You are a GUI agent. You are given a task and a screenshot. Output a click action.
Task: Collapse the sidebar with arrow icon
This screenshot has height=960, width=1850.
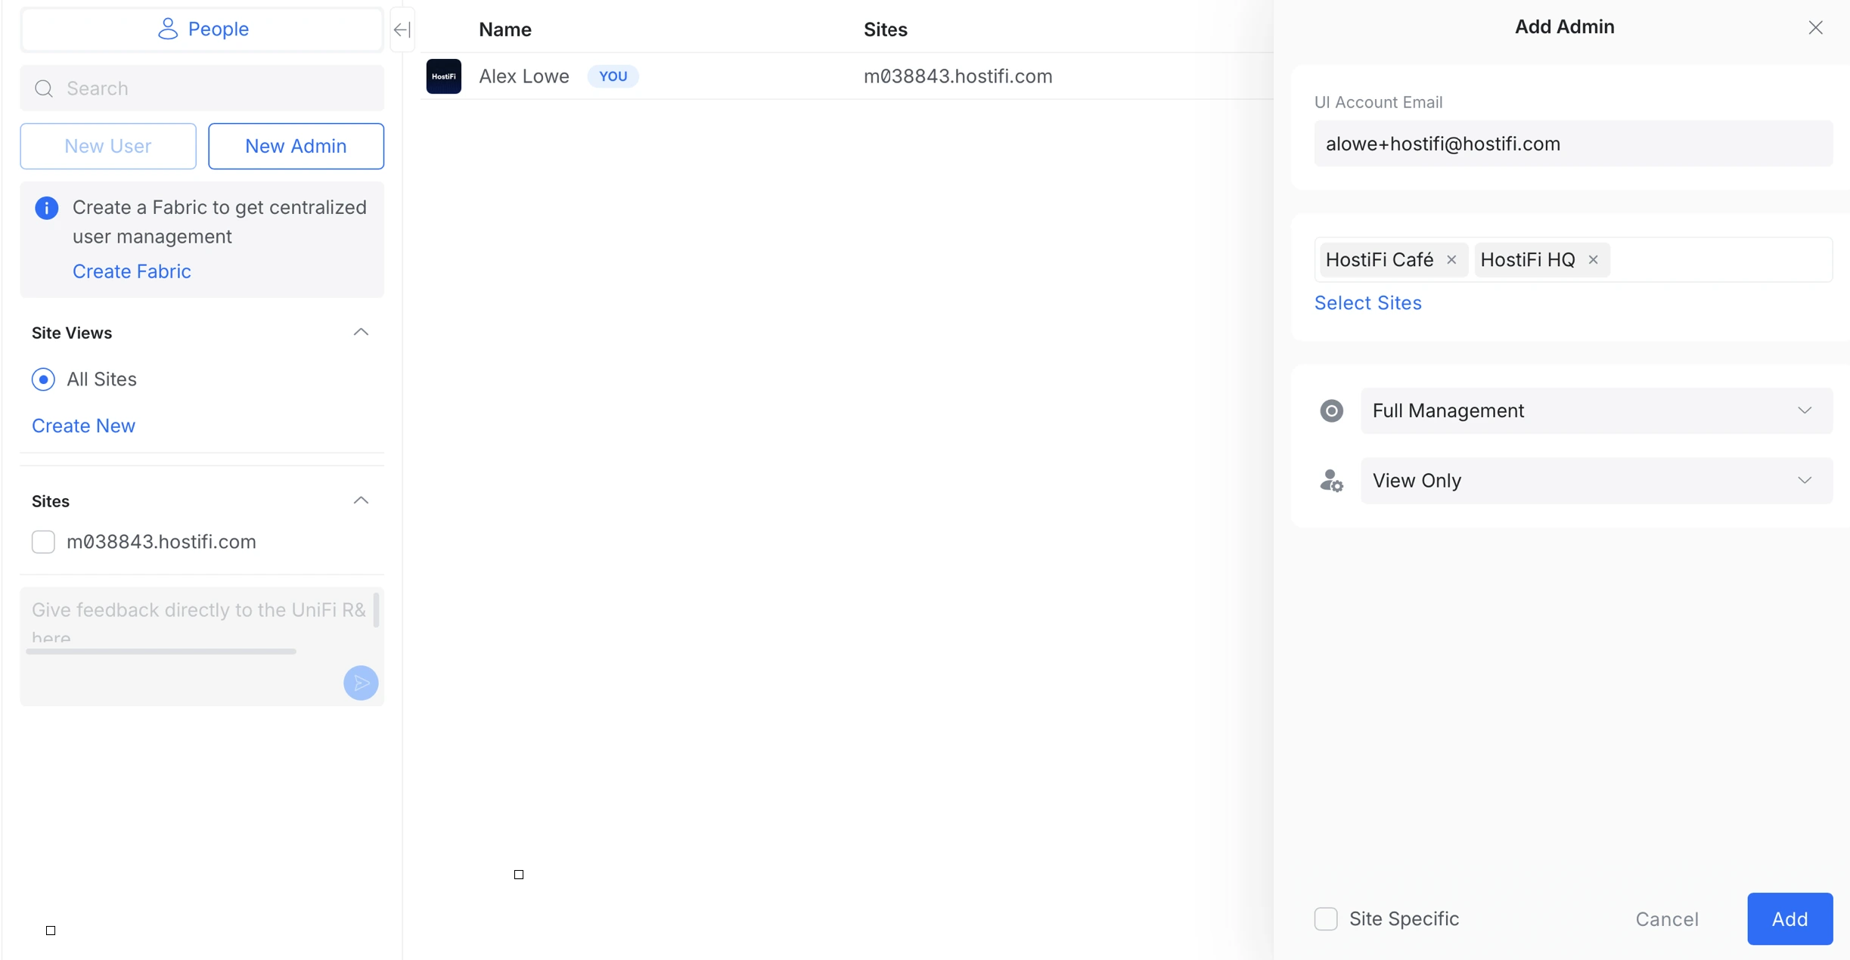click(402, 29)
